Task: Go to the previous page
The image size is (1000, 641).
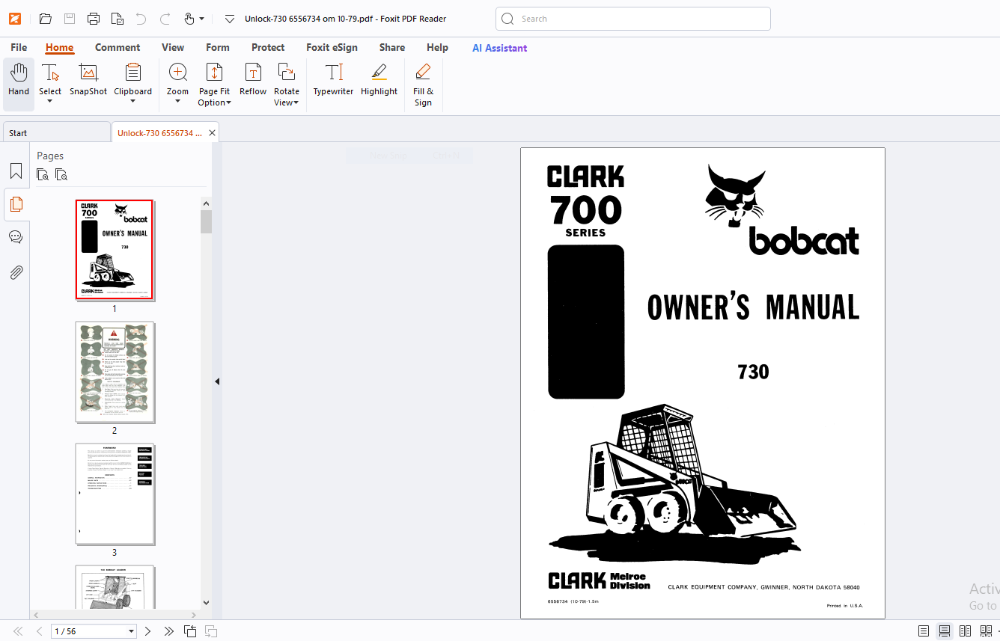Action: point(39,631)
